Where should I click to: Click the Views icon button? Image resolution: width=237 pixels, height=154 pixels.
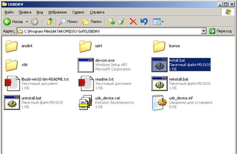pos(157,22)
